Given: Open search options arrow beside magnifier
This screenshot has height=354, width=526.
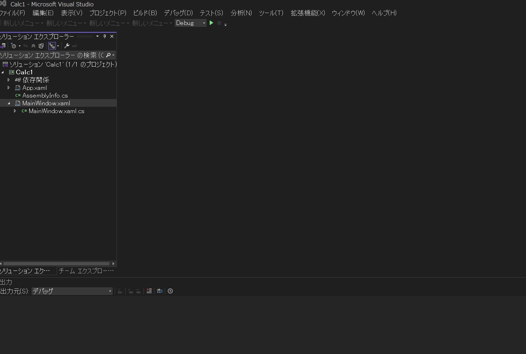Looking at the screenshot, I should click(x=113, y=55).
